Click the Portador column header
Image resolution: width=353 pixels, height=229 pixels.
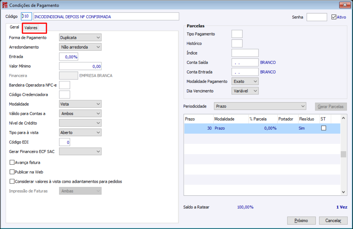(x=288, y=119)
